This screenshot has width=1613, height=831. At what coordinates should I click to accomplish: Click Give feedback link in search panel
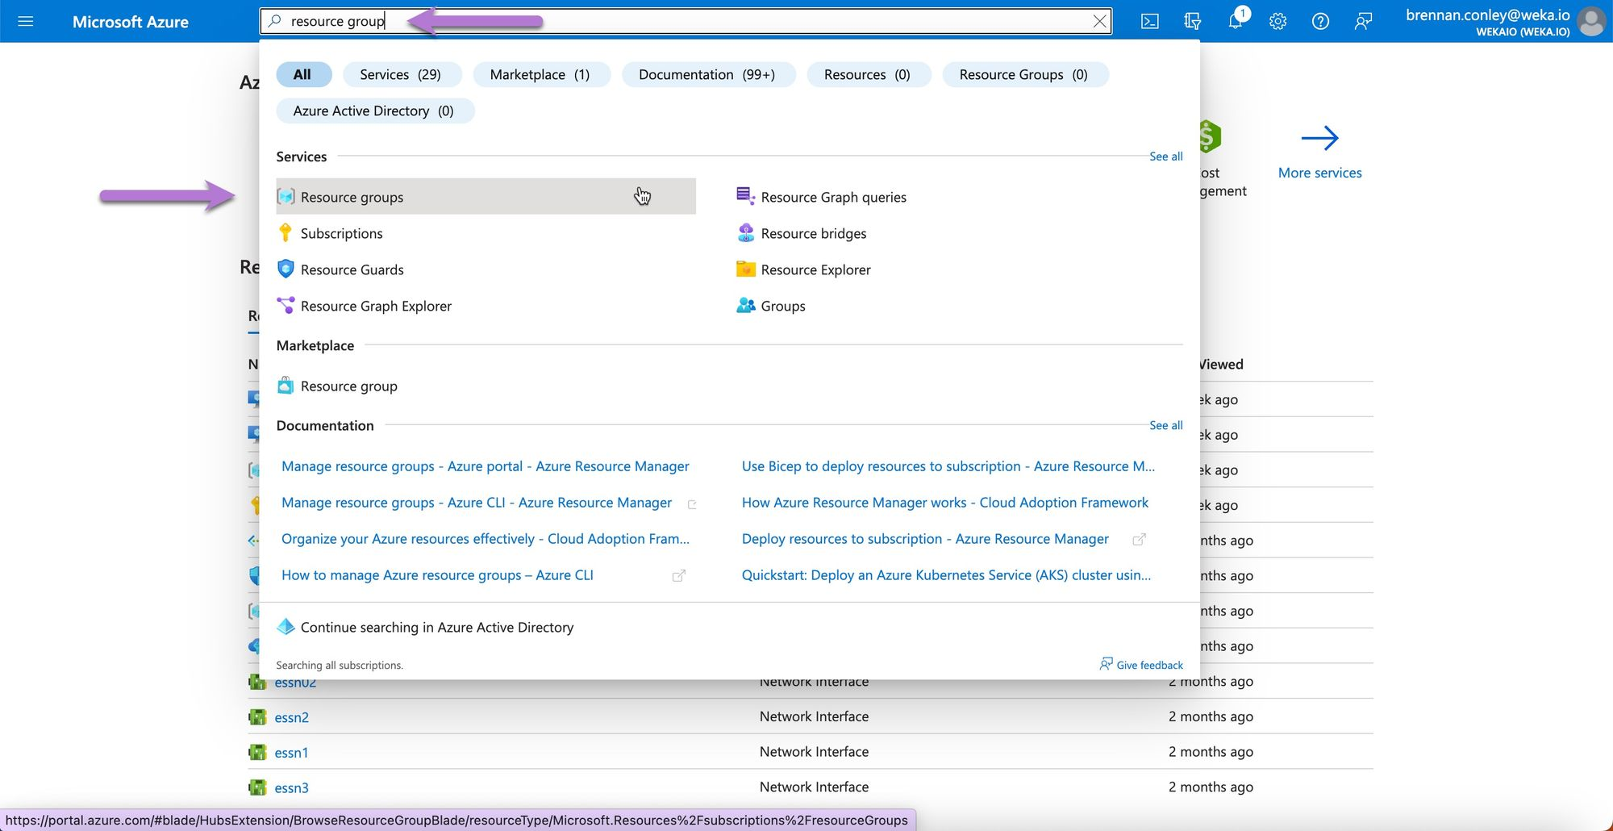(x=1148, y=665)
